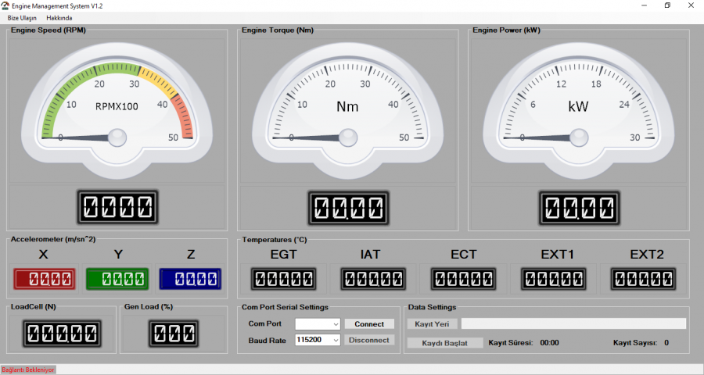Screen dimensions: 704x375
Task: Click the Engine Power kW gauge
Action: 578,110
